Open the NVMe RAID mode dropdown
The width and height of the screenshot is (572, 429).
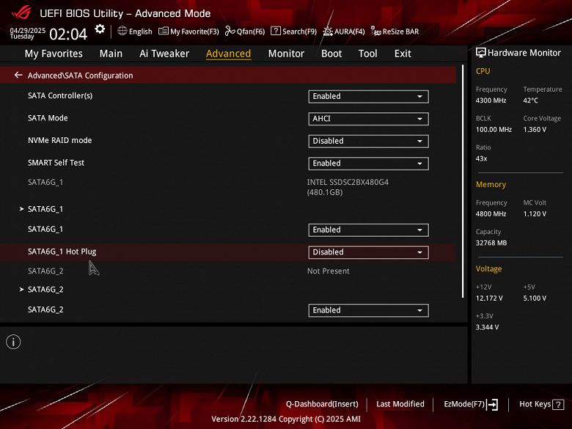click(x=368, y=141)
